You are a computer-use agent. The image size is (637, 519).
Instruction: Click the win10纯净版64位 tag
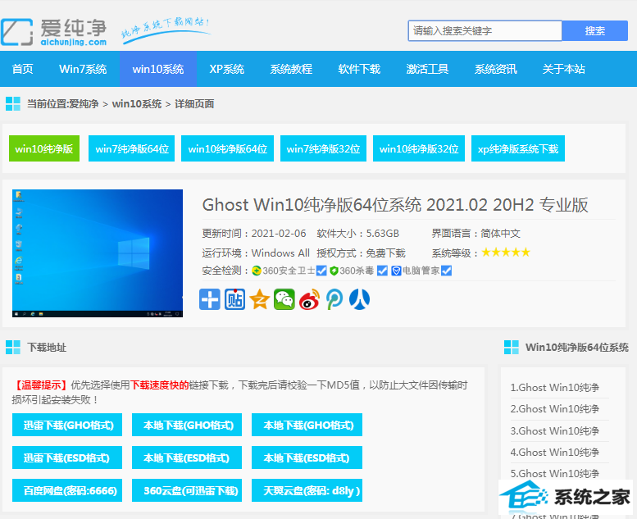(228, 148)
